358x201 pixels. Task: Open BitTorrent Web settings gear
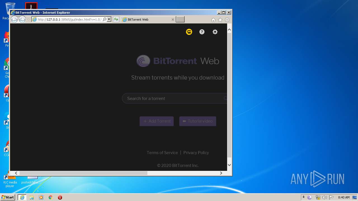point(215,32)
